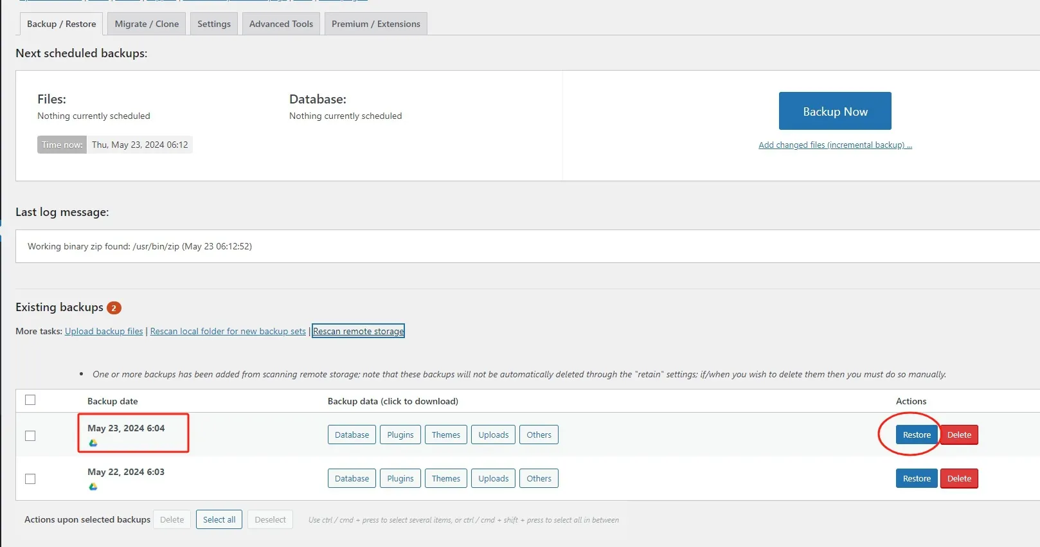Viewport: 1040px width, 547px height.
Task: Download Uploads from May 23 backup
Action: (x=493, y=435)
